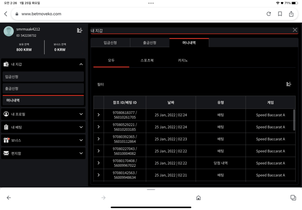Bookmark the page with bookmark icon

pyautogui.click(x=280, y=14)
